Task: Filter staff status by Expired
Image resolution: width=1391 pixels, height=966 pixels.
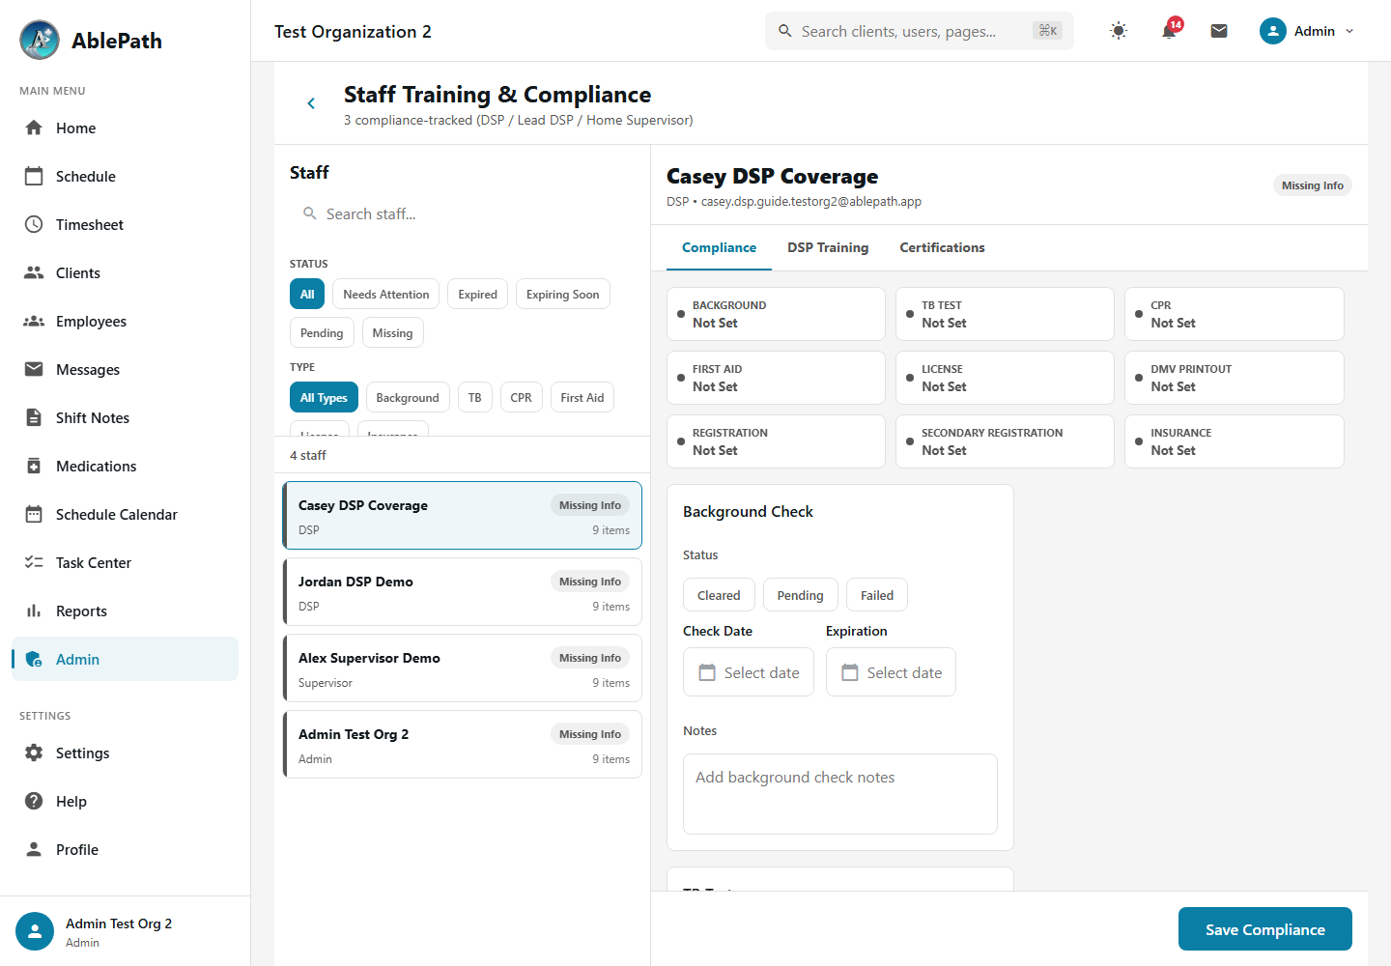Action: click(x=478, y=295)
